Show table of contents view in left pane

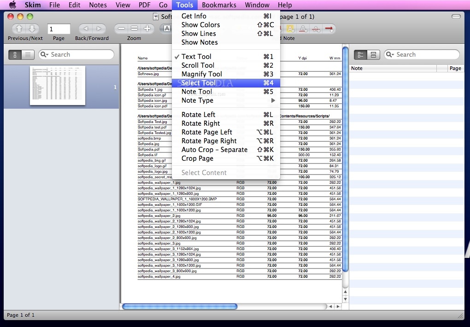tap(28, 54)
